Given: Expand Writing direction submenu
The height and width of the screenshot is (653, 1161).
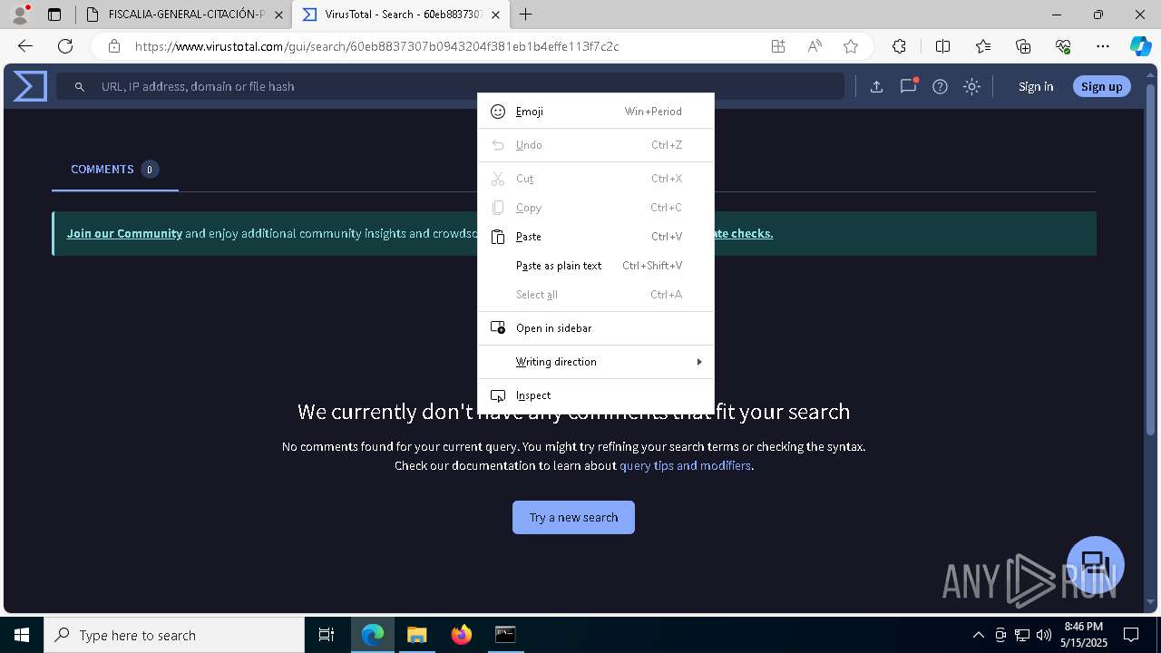Looking at the screenshot, I should click(x=596, y=362).
